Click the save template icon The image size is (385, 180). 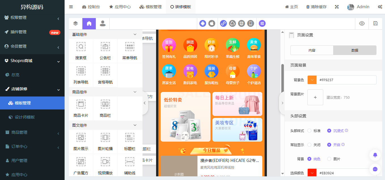(x=375, y=23)
